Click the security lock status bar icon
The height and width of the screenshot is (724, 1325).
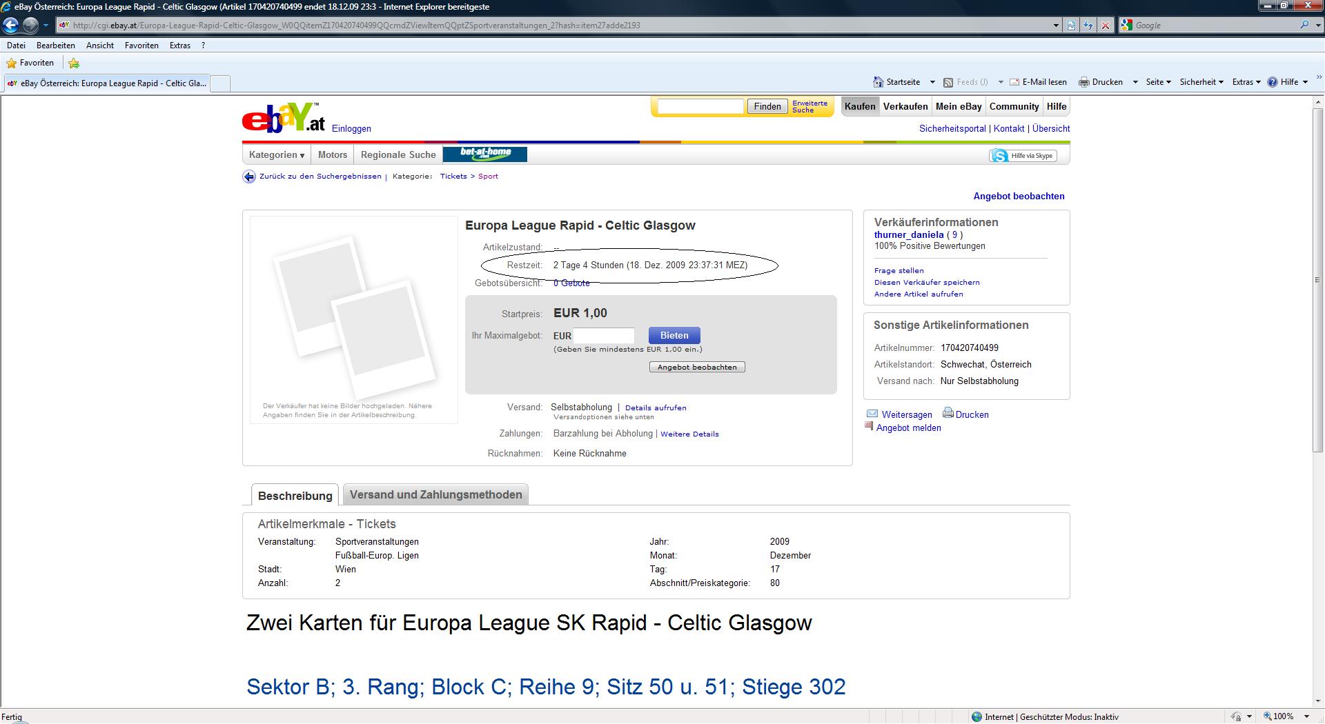pyautogui.click(x=1235, y=717)
